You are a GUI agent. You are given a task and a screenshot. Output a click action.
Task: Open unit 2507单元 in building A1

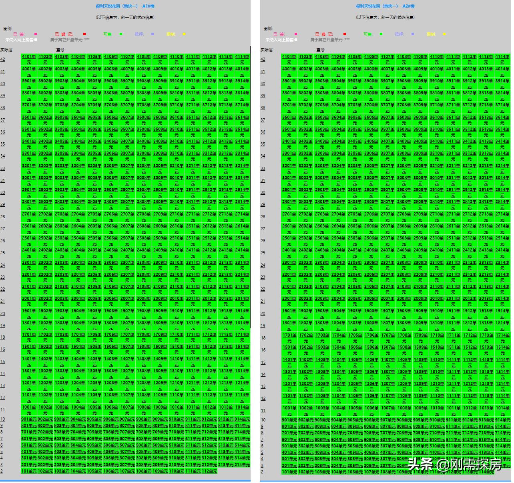(x=127, y=238)
